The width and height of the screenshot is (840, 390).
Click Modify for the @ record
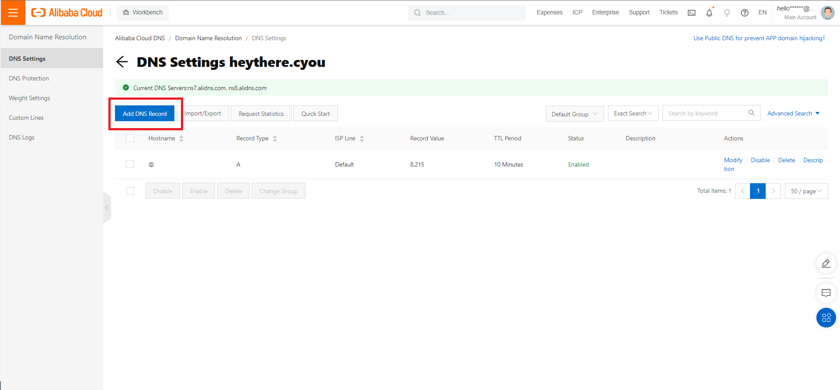[x=733, y=160]
